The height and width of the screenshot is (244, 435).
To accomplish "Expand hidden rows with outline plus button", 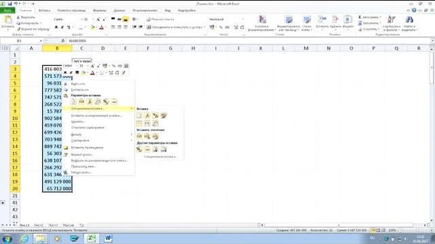I will point(3,203).
